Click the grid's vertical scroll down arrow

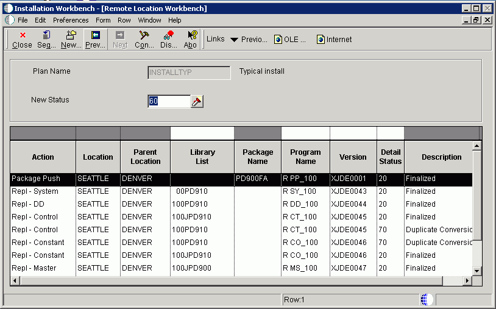pyautogui.click(x=478, y=271)
